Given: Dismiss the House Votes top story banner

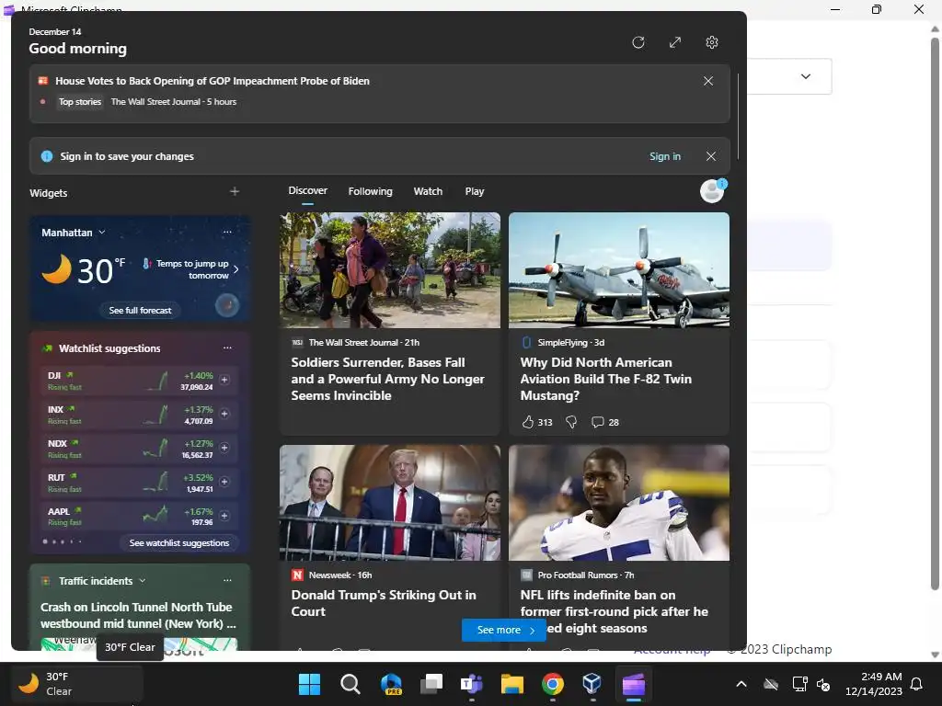Looking at the screenshot, I should [708, 81].
